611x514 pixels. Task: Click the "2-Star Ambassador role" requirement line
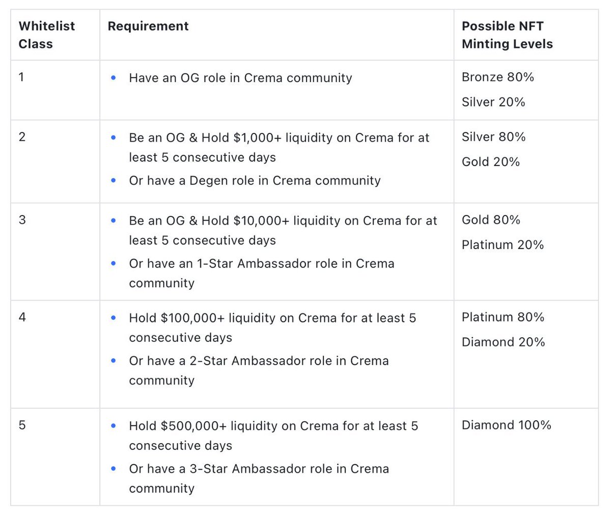[x=259, y=361]
